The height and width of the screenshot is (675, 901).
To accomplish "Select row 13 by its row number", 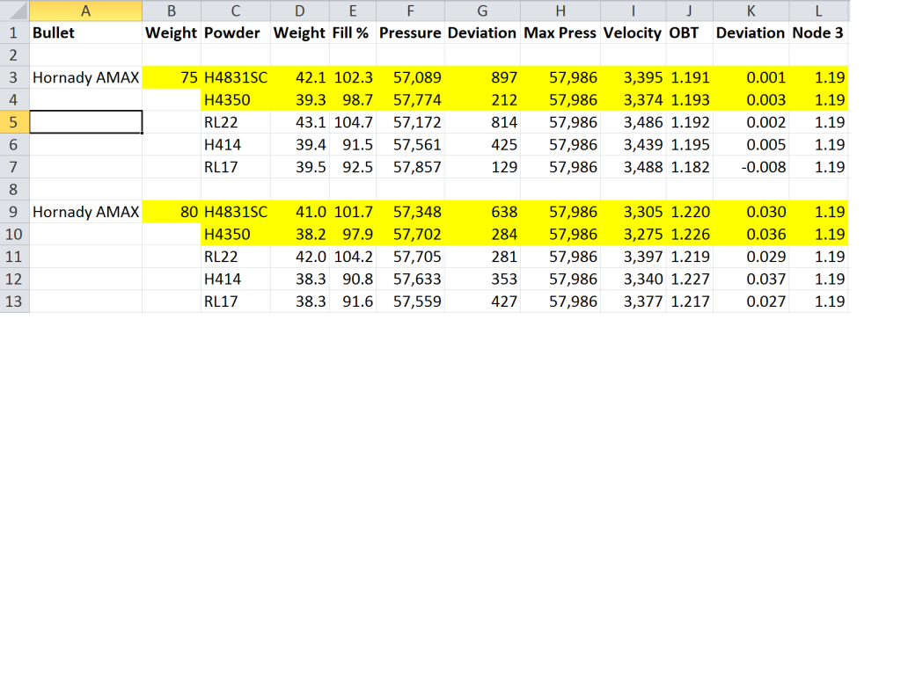I will click(14, 301).
